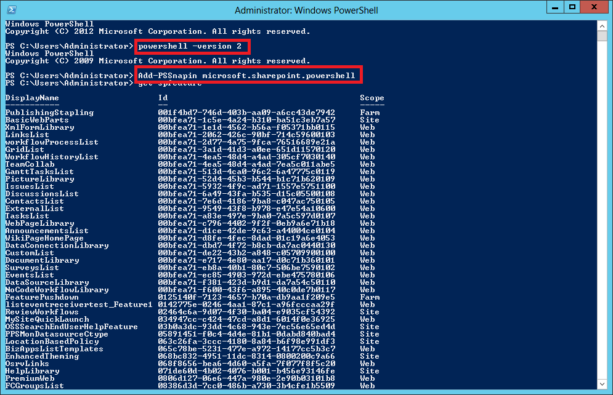Grab the vertical scrollbar thumb
Image resolution: width=613 pixels, height=395 pixels.
click(602, 36)
